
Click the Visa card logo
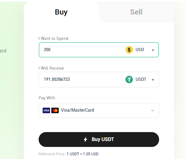pos(46,110)
